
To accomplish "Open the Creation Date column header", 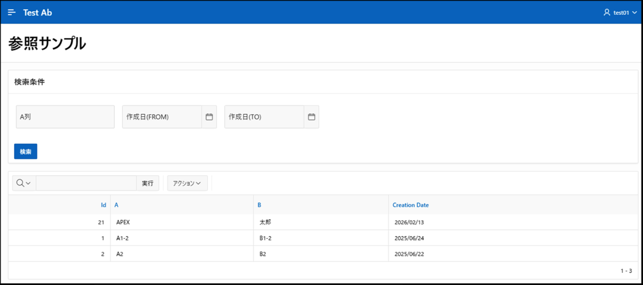I will tap(410, 205).
